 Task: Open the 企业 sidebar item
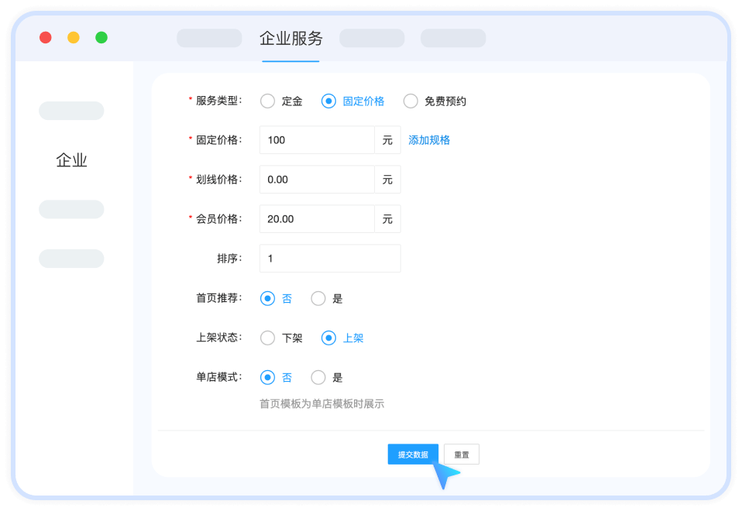point(71,160)
